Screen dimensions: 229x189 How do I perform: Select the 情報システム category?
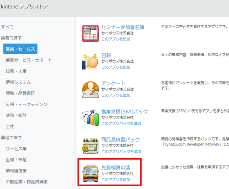(18, 82)
